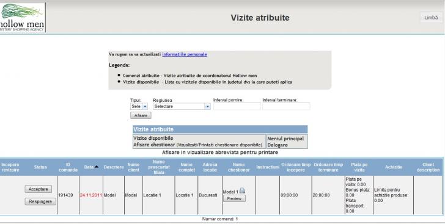Sort by the Data column arrow
The height and width of the screenshot is (224, 445).
pyautogui.click(x=97, y=167)
